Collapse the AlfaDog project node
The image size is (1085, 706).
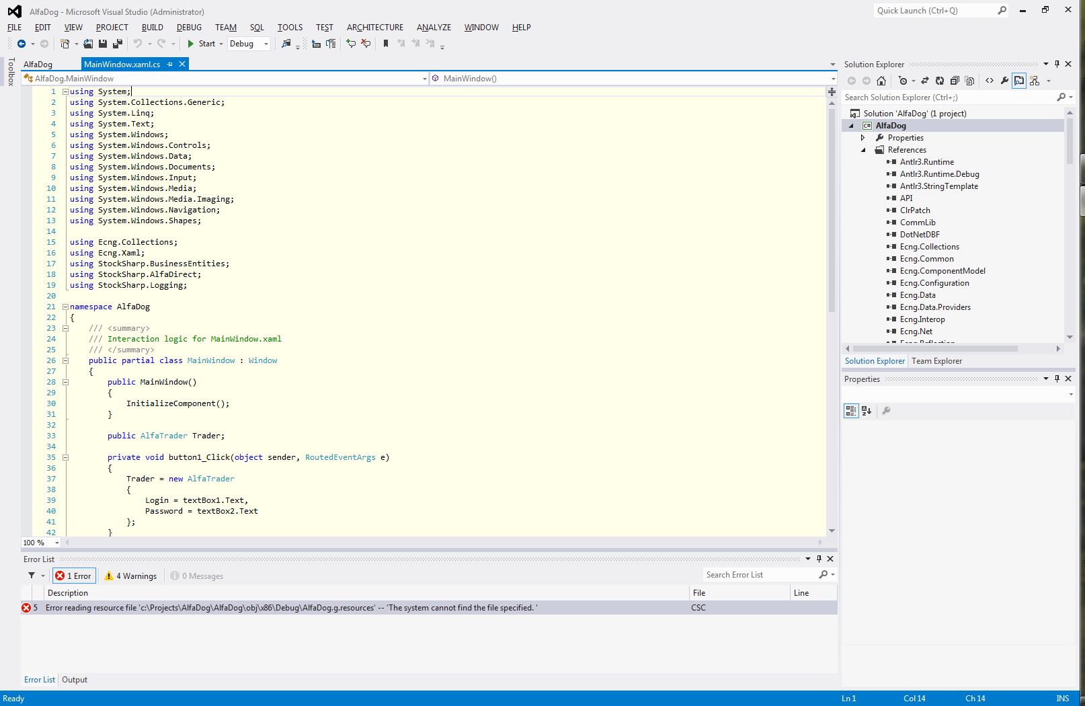[851, 126]
